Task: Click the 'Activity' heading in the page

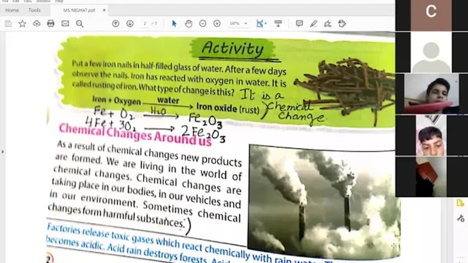Action: [x=233, y=49]
